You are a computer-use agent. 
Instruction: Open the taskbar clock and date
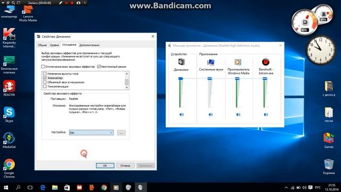331,187
